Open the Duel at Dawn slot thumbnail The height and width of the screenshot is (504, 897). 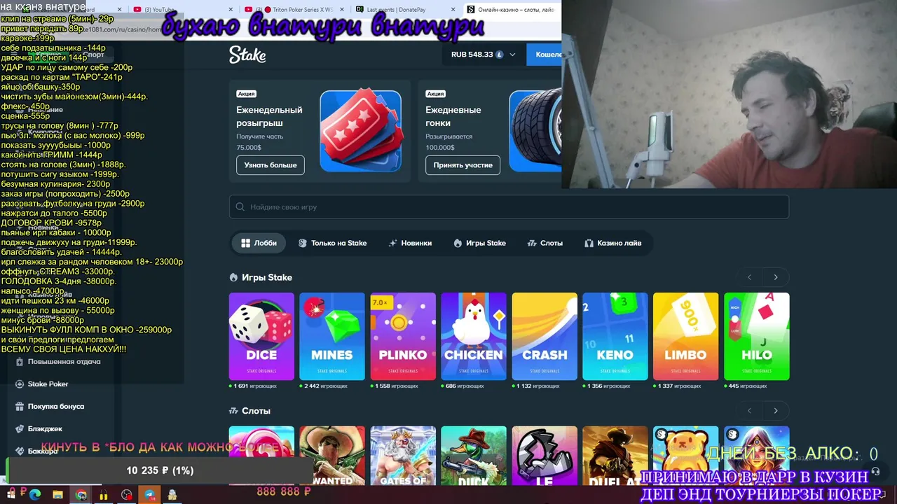coord(615,456)
